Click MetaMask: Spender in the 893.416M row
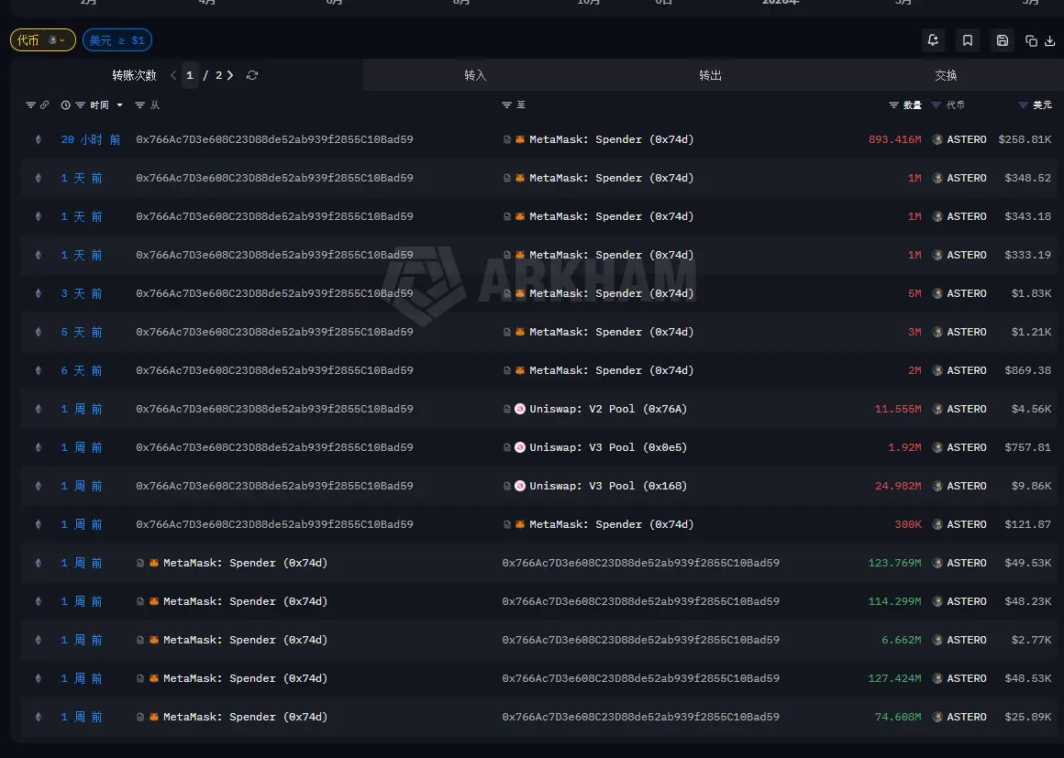Viewport: 1064px width, 758px height. (x=612, y=139)
